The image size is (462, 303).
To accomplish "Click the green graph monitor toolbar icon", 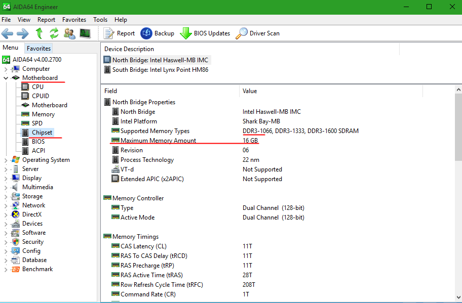I will click(85, 33).
